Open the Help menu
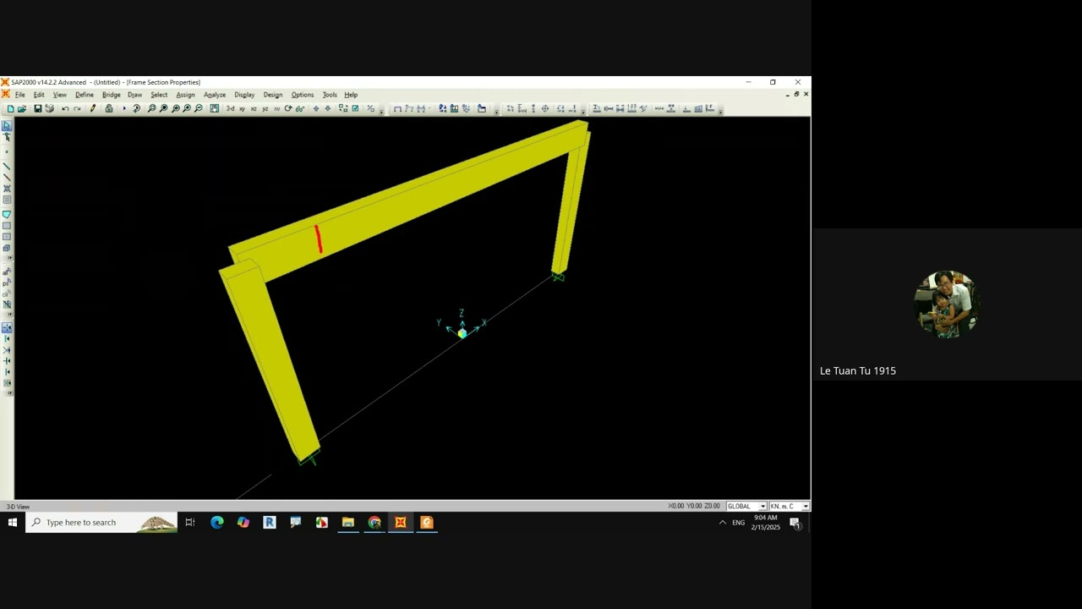The image size is (1082, 609). pyautogui.click(x=351, y=95)
